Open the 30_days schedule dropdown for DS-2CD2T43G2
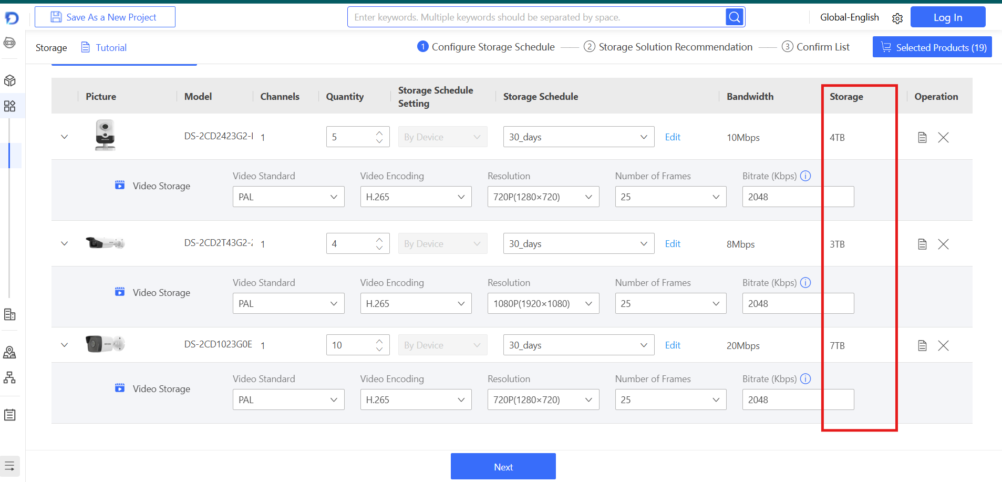The image size is (1002, 482). coord(578,244)
